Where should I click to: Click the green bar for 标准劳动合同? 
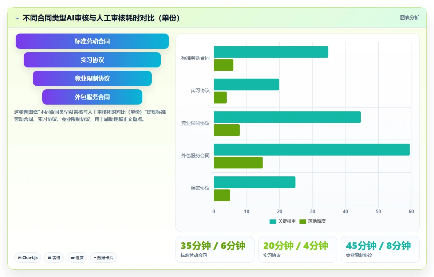pos(224,65)
